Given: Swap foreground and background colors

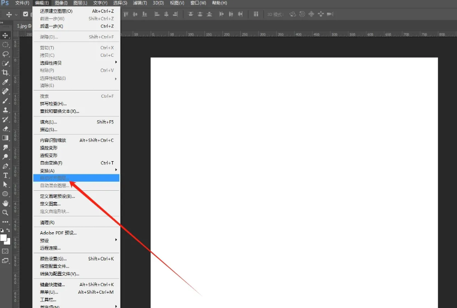Looking at the screenshot, I should [8, 231].
